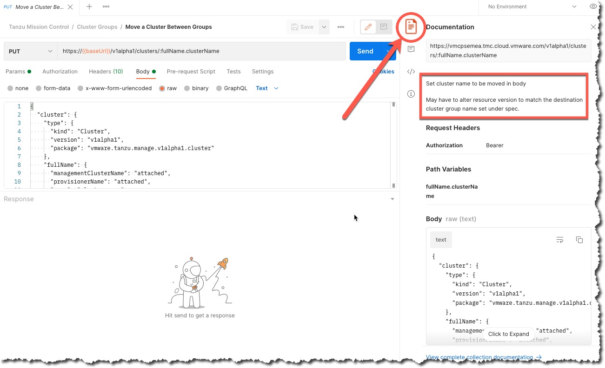This screenshot has width=605, height=368.
Task: Go to Cluster Groups breadcrumb
Action: point(97,27)
